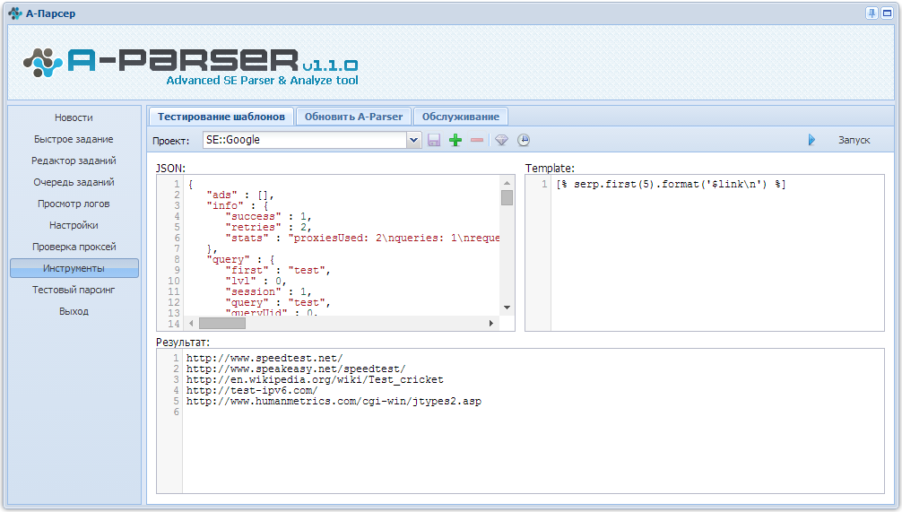Click the "stats" proxiesUsed JSON line
Screen dimensions: 902x512
pyautogui.click(x=362, y=238)
